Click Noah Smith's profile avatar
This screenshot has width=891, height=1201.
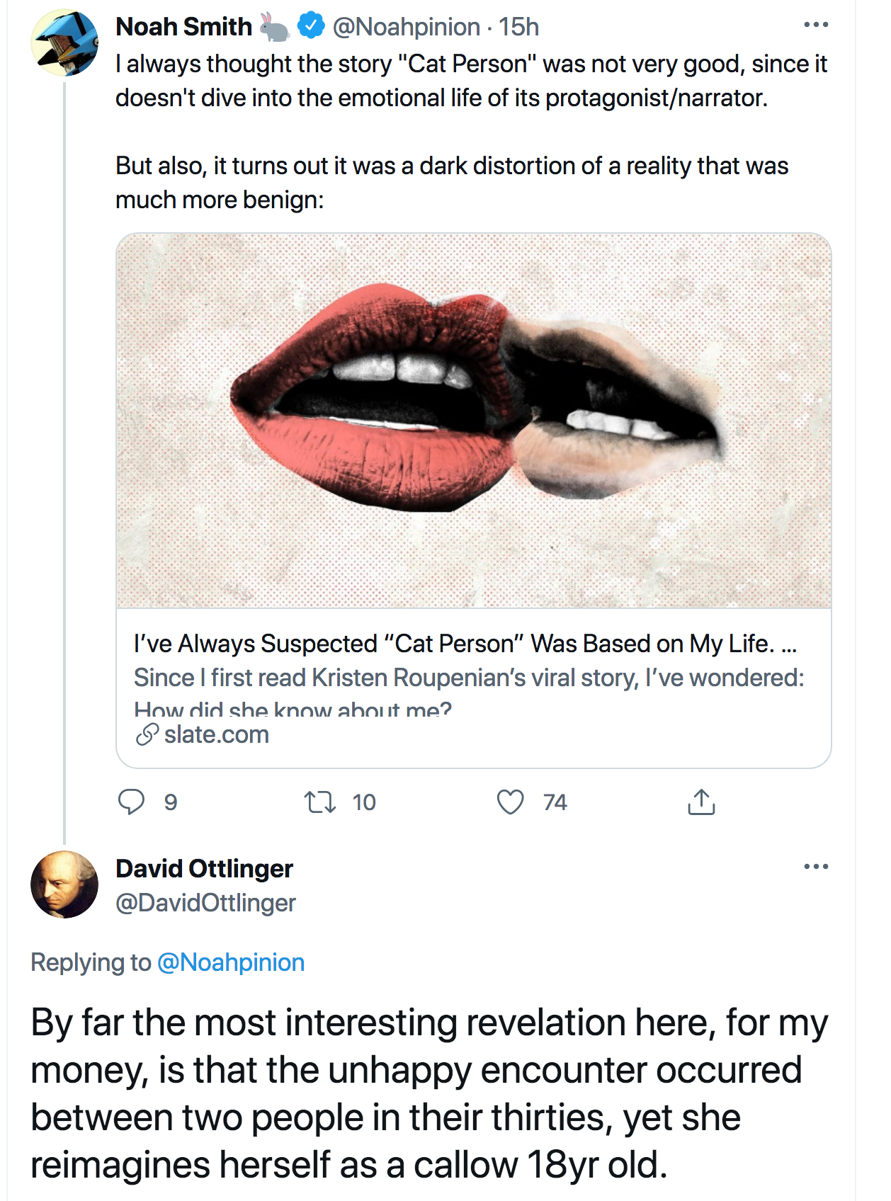point(64,43)
